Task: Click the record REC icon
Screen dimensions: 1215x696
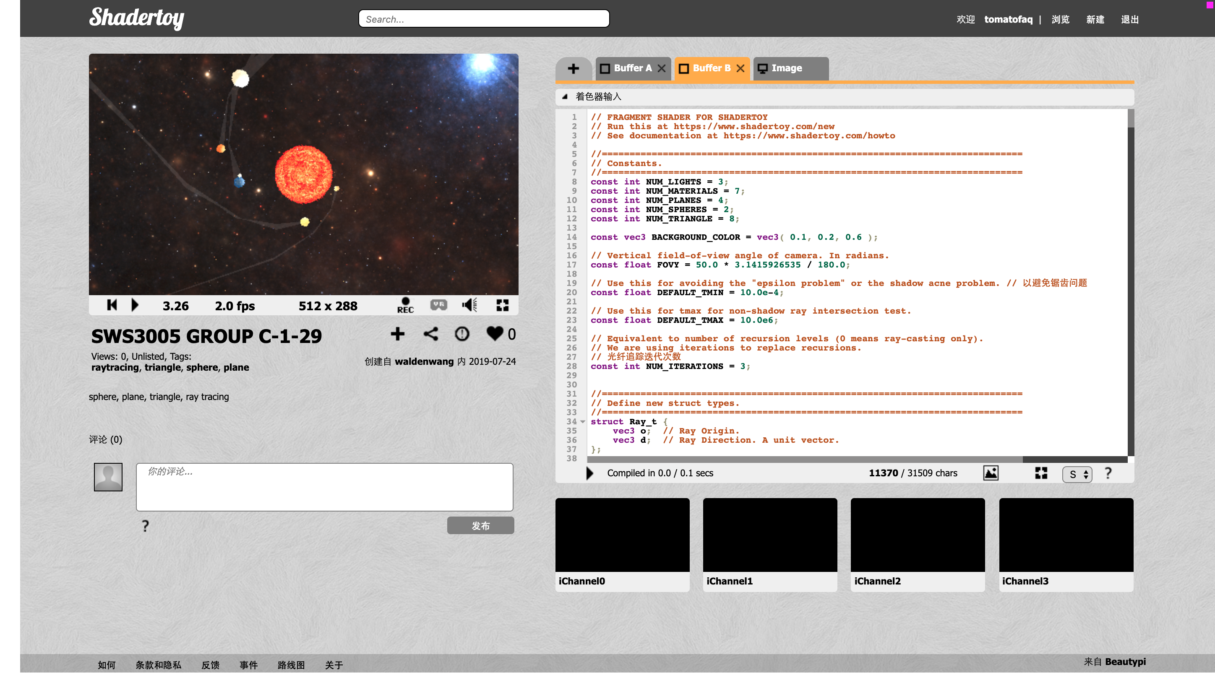Action: 405,305
